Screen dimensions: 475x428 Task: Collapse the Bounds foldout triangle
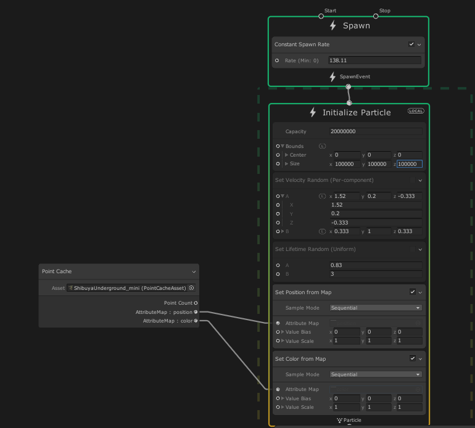click(x=283, y=146)
